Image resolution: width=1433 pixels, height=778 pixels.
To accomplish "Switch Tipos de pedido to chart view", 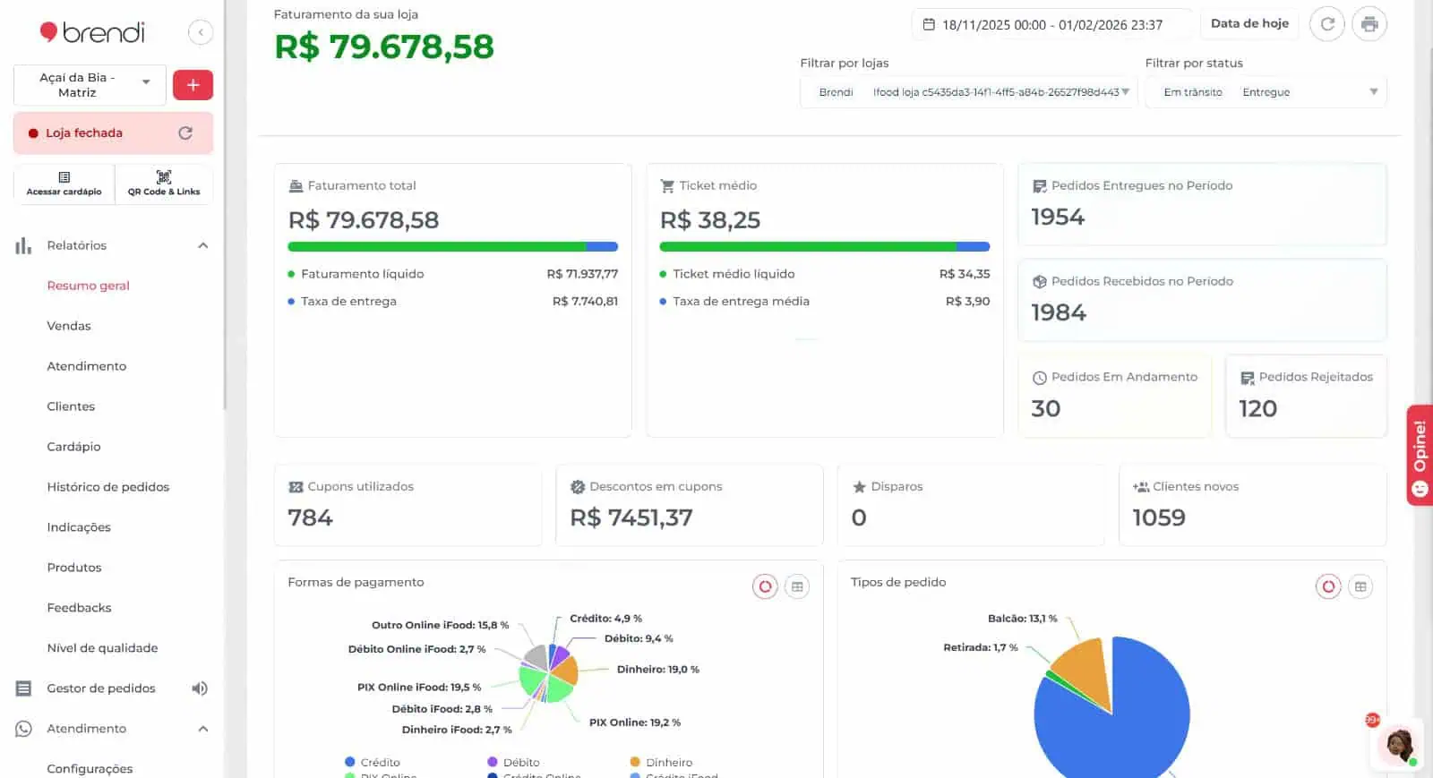I will pos(1328,587).
